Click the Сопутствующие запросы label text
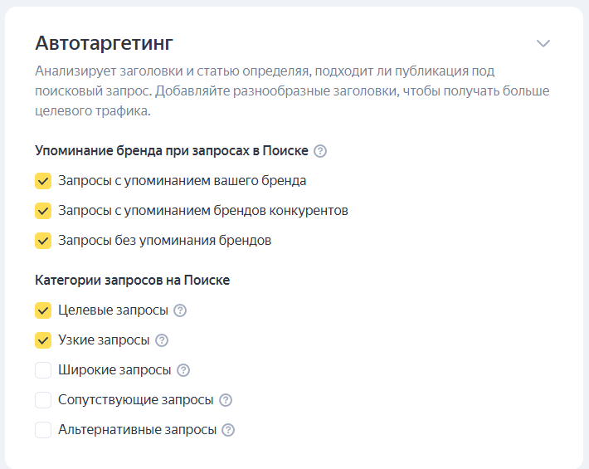The width and height of the screenshot is (589, 469). tap(135, 400)
